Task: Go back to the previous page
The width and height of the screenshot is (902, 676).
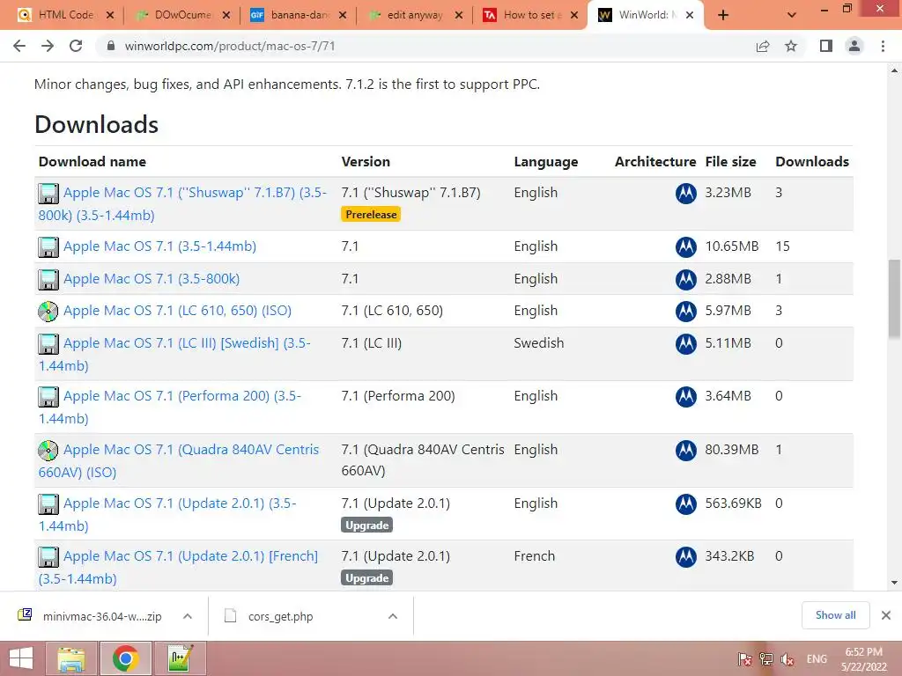Action: tap(19, 46)
